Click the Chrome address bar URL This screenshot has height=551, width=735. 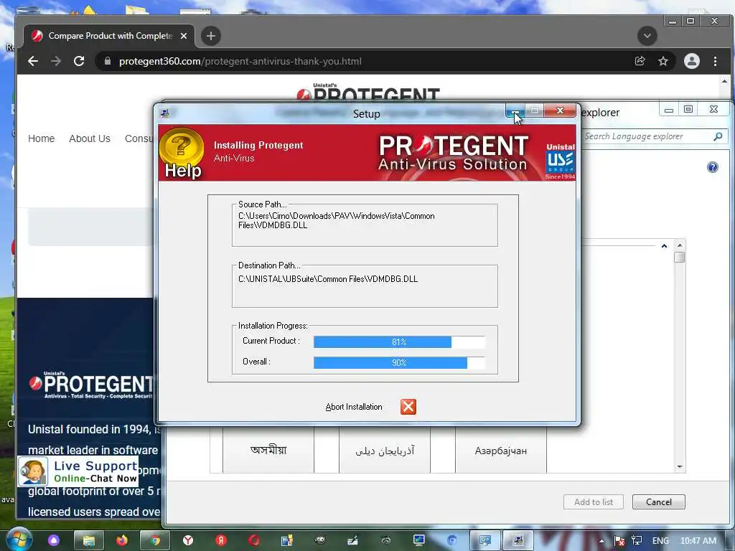tap(240, 62)
